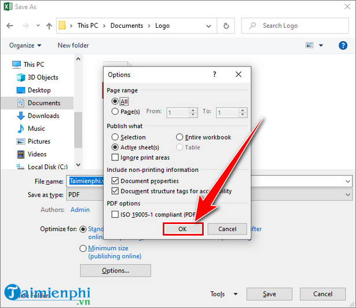Click Save in Save As dialog
This screenshot has height=308, width=356.
pos(270,294)
